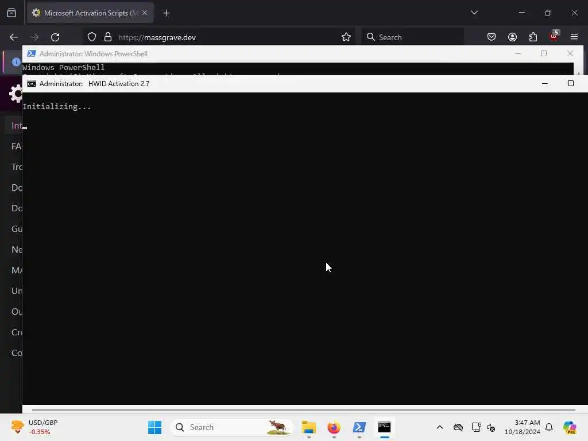Open the Windows Start menu

(x=154, y=427)
